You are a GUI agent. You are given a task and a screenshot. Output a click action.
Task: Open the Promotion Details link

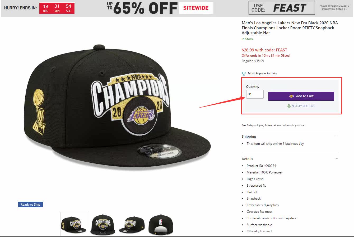coord(334,9)
